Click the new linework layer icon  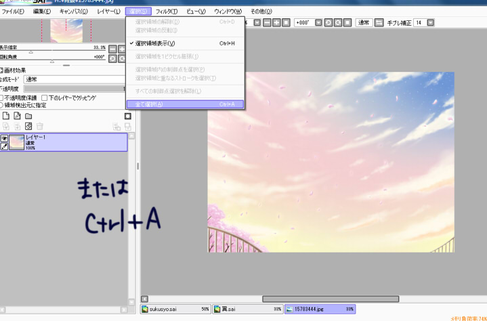click(x=17, y=116)
